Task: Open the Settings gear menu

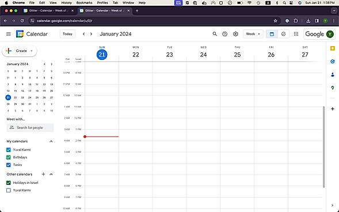Action: pos(235,34)
